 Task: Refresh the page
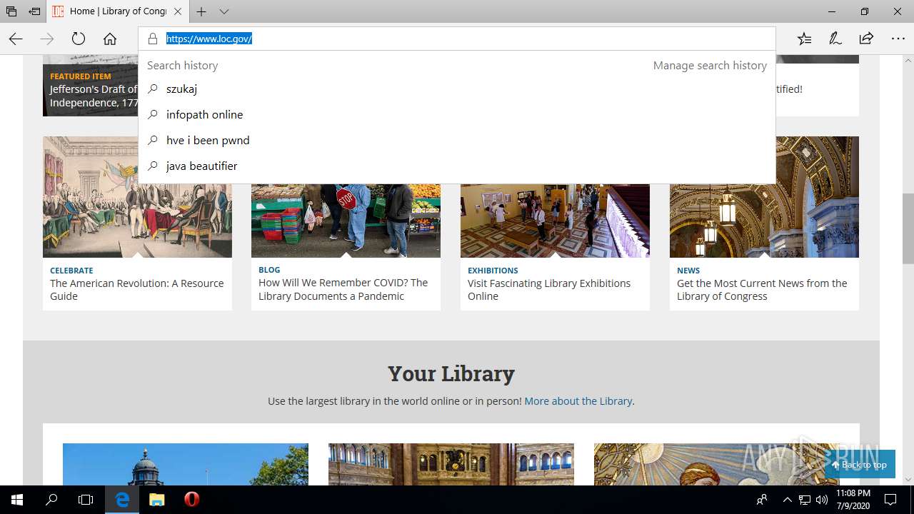tap(79, 39)
